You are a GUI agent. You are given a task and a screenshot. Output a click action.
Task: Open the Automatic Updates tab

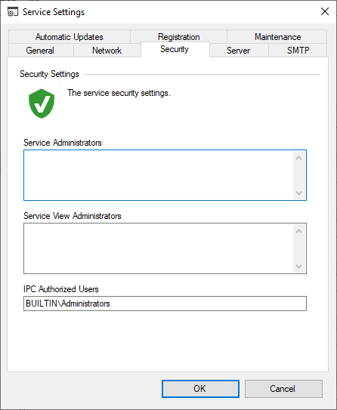[70, 37]
